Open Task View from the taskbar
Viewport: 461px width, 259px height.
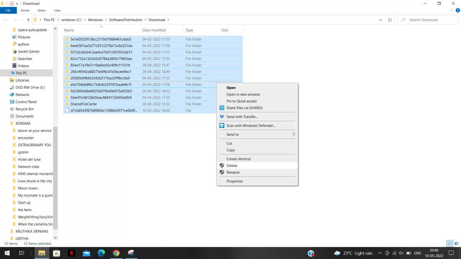click(x=21, y=253)
